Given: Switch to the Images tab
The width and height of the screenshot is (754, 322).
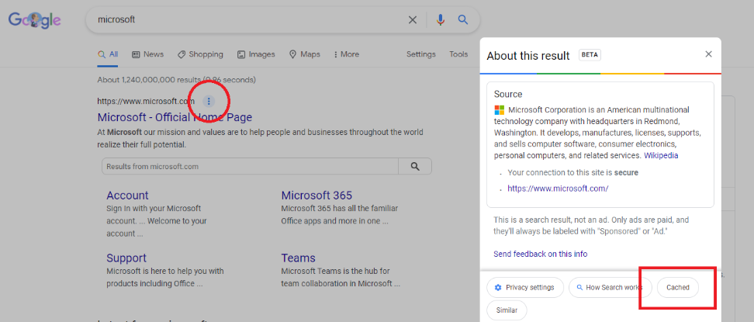Looking at the screenshot, I should [256, 54].
